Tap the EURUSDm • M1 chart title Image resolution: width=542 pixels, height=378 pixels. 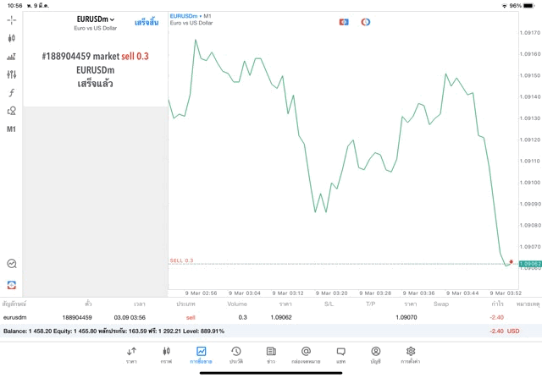click(191, 16)
